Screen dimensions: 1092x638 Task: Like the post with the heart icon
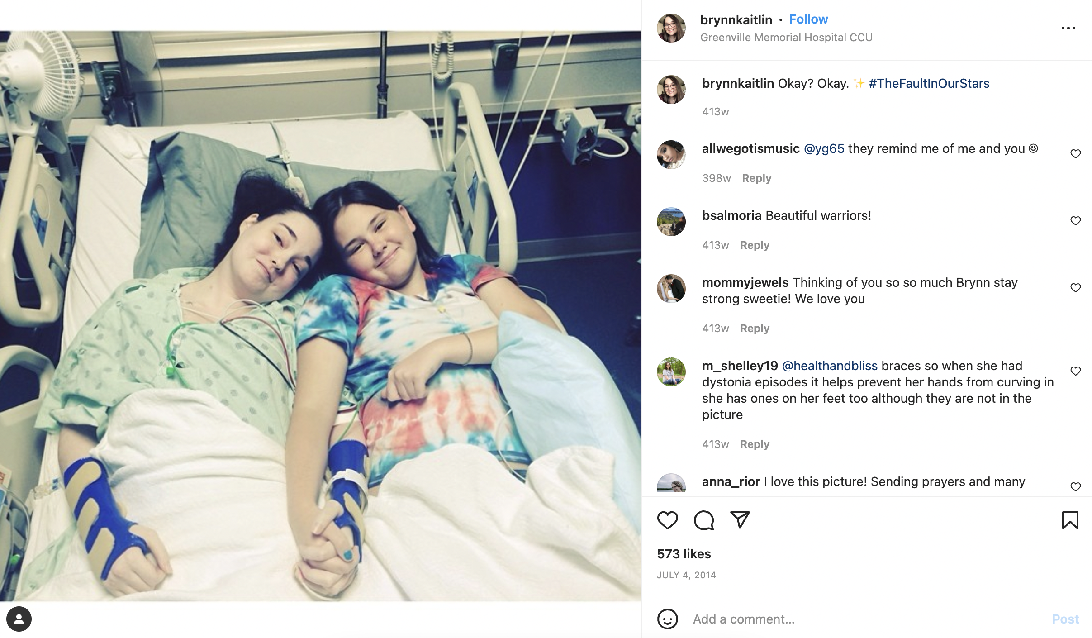pyautogui.click(x=667, y=520)
